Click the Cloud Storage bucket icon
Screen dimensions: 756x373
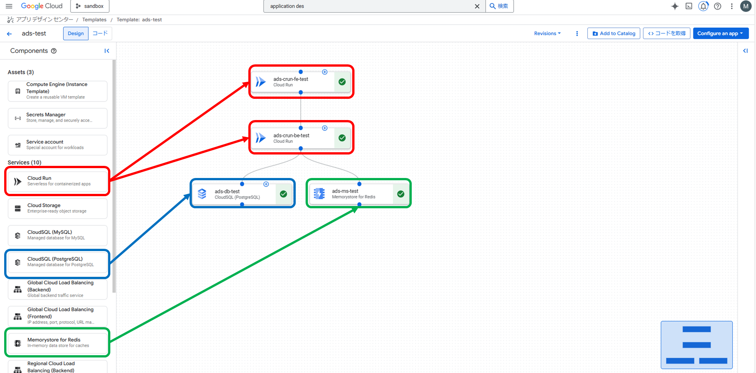(x=17, y=208)
